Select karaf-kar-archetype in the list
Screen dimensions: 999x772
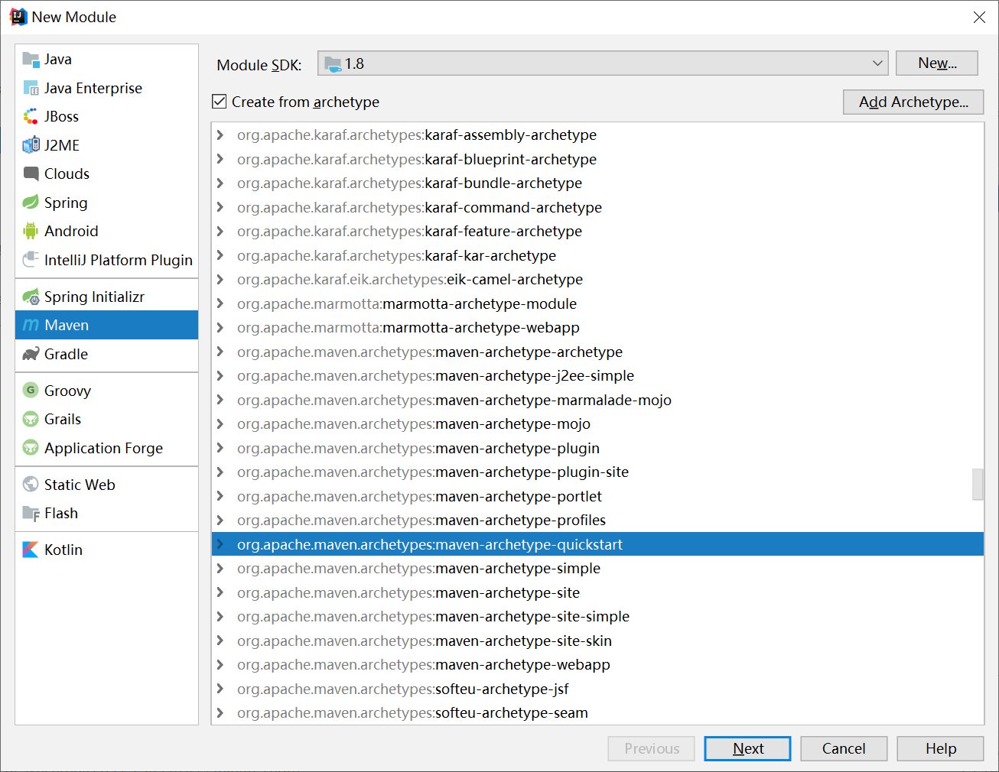point(597,255)
